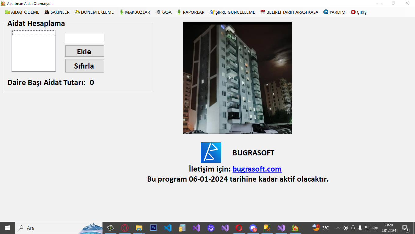The image size is (415, 234).
Task: Click the bugrasoft.com link
Action: tap(257, 169)
